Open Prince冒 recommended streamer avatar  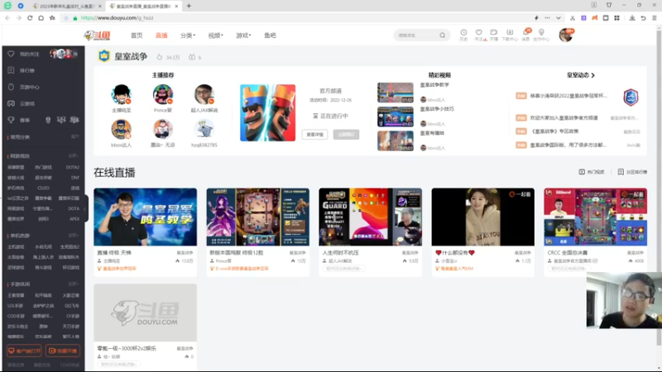(x=162, y=94)
